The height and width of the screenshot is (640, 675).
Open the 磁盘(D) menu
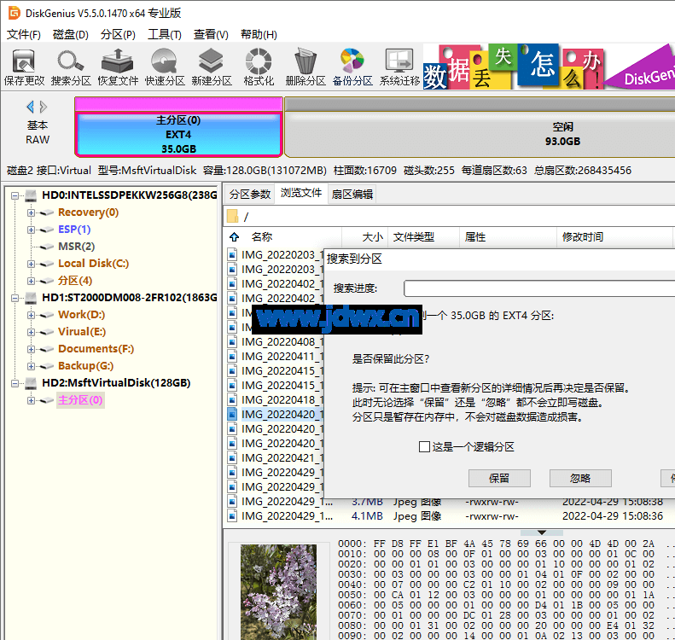pos(71,34)
